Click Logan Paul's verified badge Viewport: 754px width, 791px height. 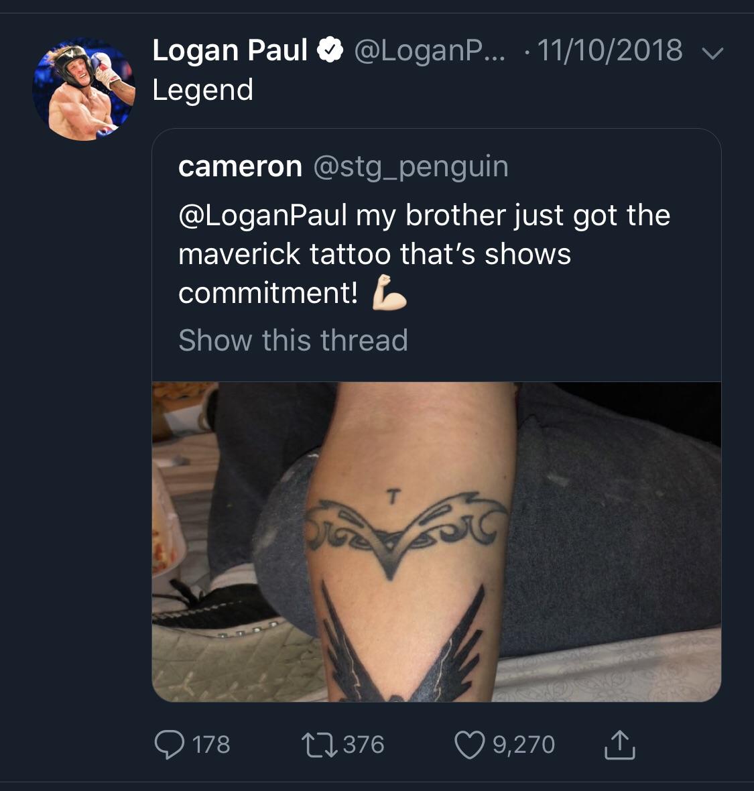coord(330,49)
